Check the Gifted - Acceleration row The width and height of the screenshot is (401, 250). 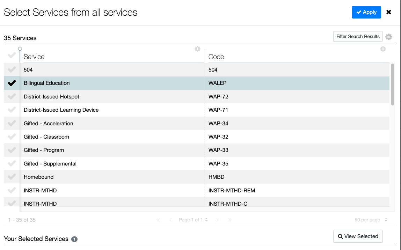point(12,123)
